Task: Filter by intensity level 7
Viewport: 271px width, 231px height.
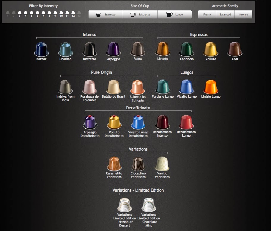Action: click(43, 14)
